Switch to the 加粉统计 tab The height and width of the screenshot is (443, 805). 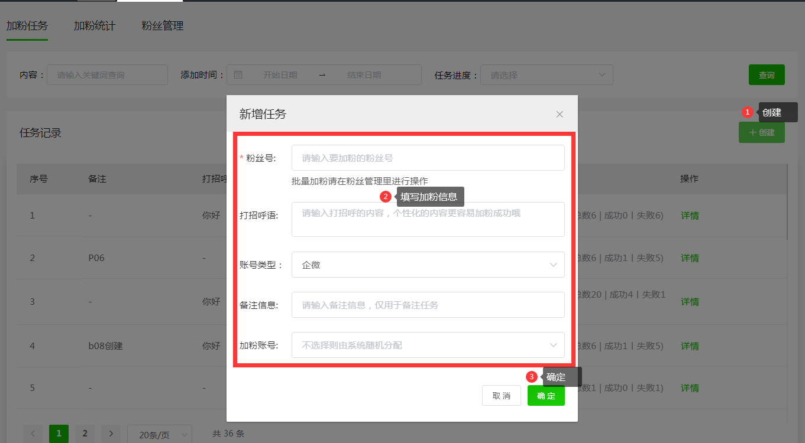pos(95,26)
